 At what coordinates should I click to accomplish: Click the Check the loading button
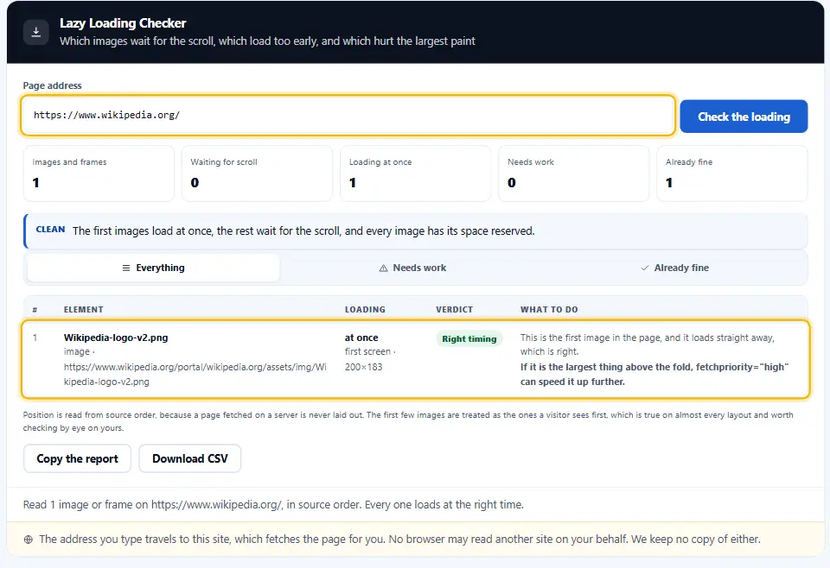(x=744, y=117)
